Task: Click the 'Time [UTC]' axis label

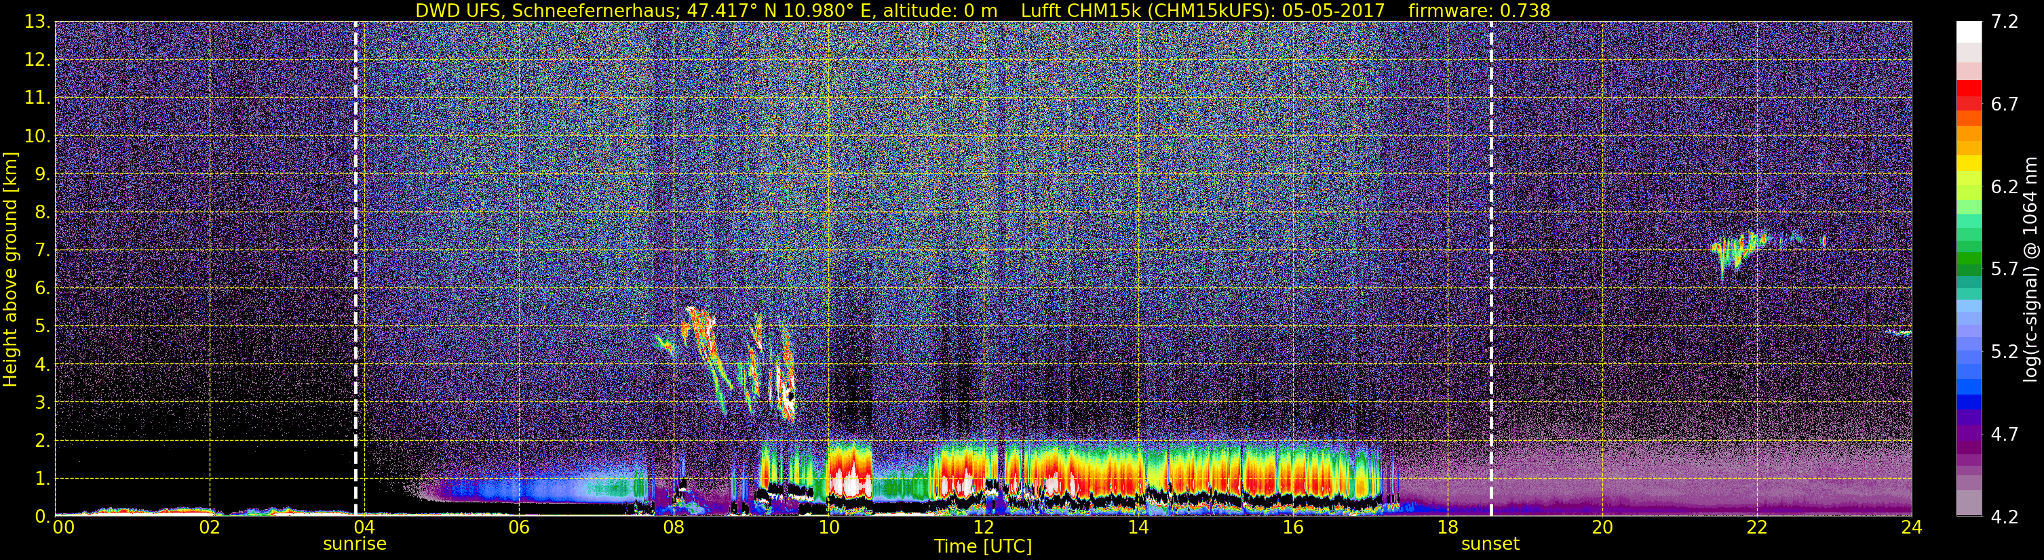Action: pyautogui.click(x=983, y=546)
